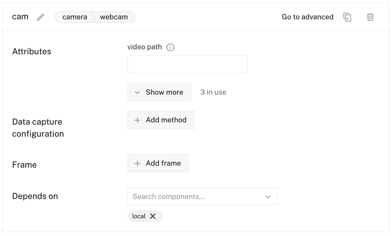Click the duplicate component icon

(347, 17)
